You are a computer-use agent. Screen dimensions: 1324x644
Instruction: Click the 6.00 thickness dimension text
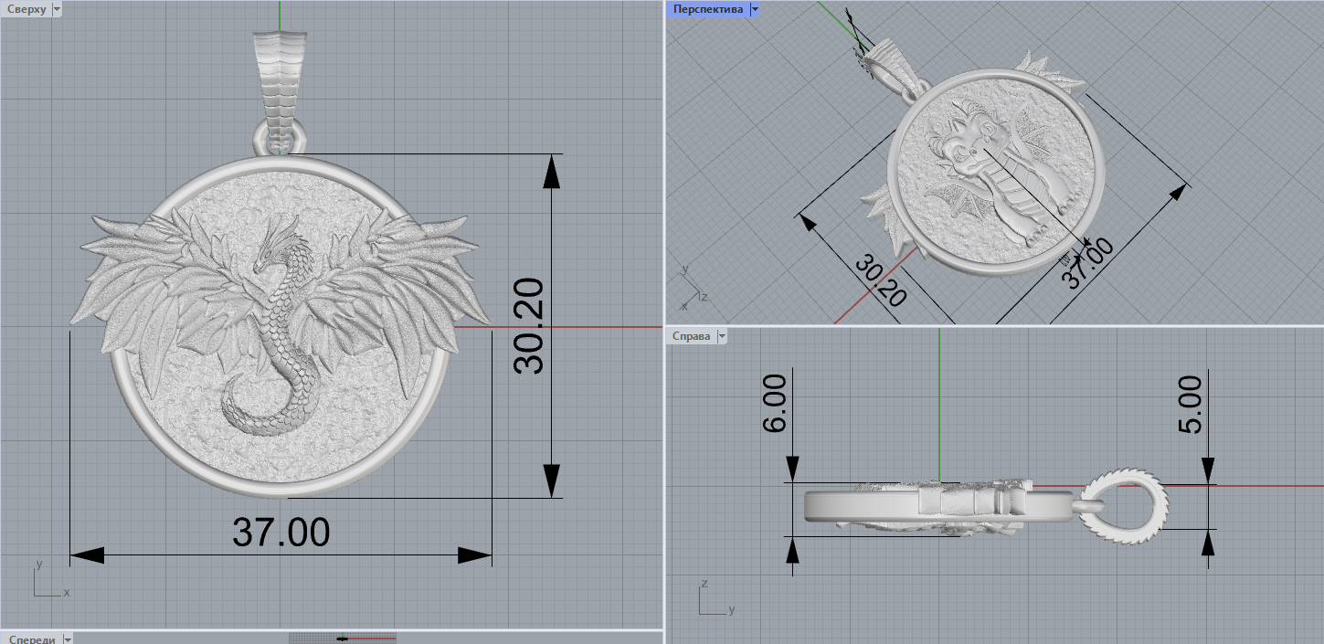pos(774,403)
